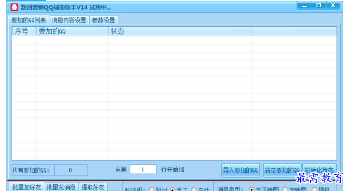Open the 要加的QQ列表 tab
Viewport: 347px width, 191px height.
[28, 20]
